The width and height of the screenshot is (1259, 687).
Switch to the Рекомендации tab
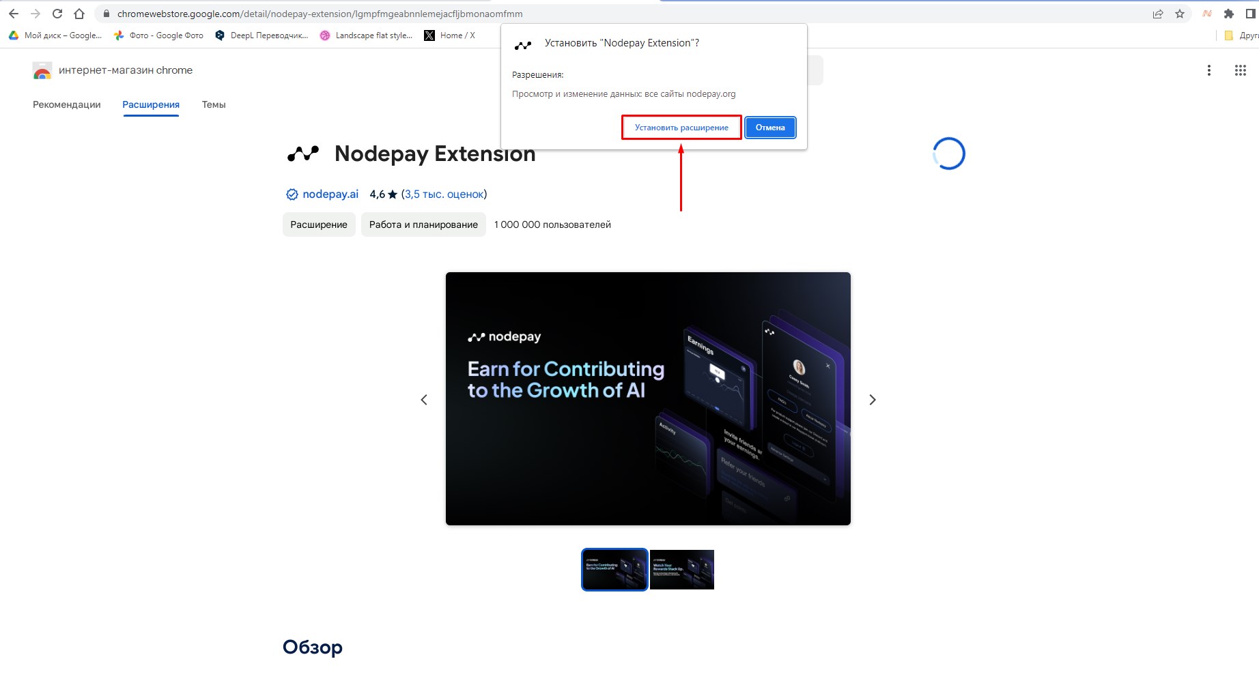pyautogui.click(x=67, y=104)
